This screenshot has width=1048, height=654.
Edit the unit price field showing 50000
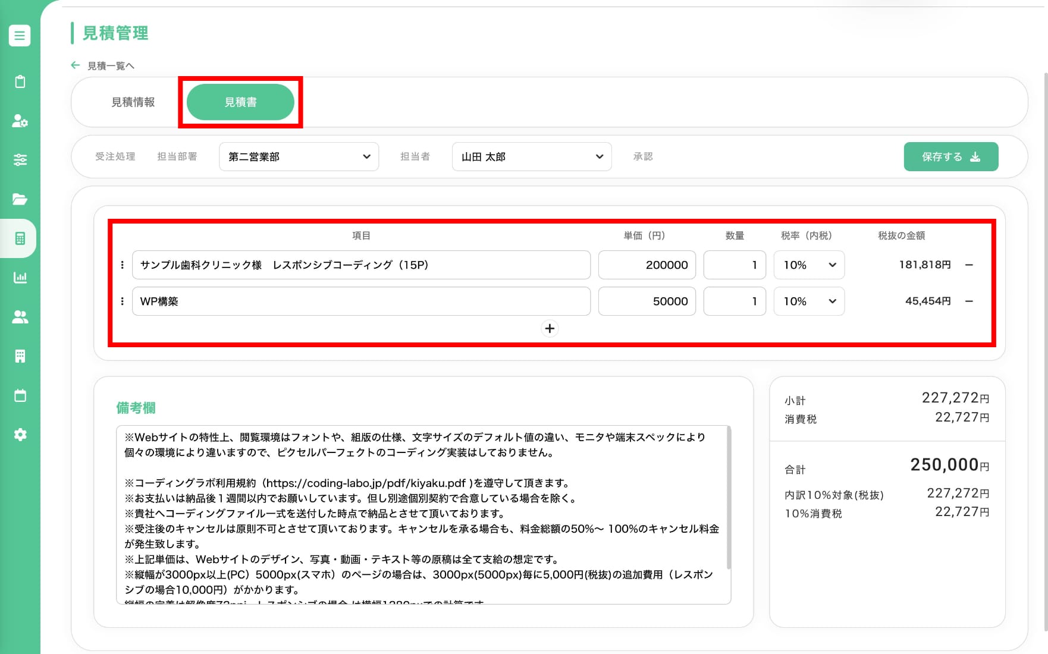point(647,301)
